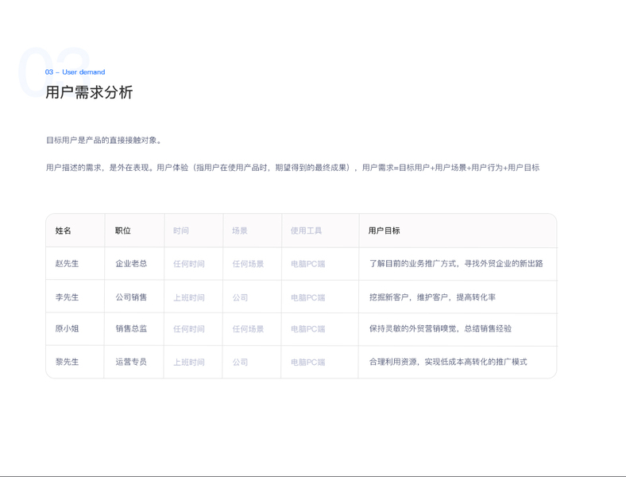Click the position cell '公司销售'
Screen dimensions: 626x477
(x=131, y=297)
